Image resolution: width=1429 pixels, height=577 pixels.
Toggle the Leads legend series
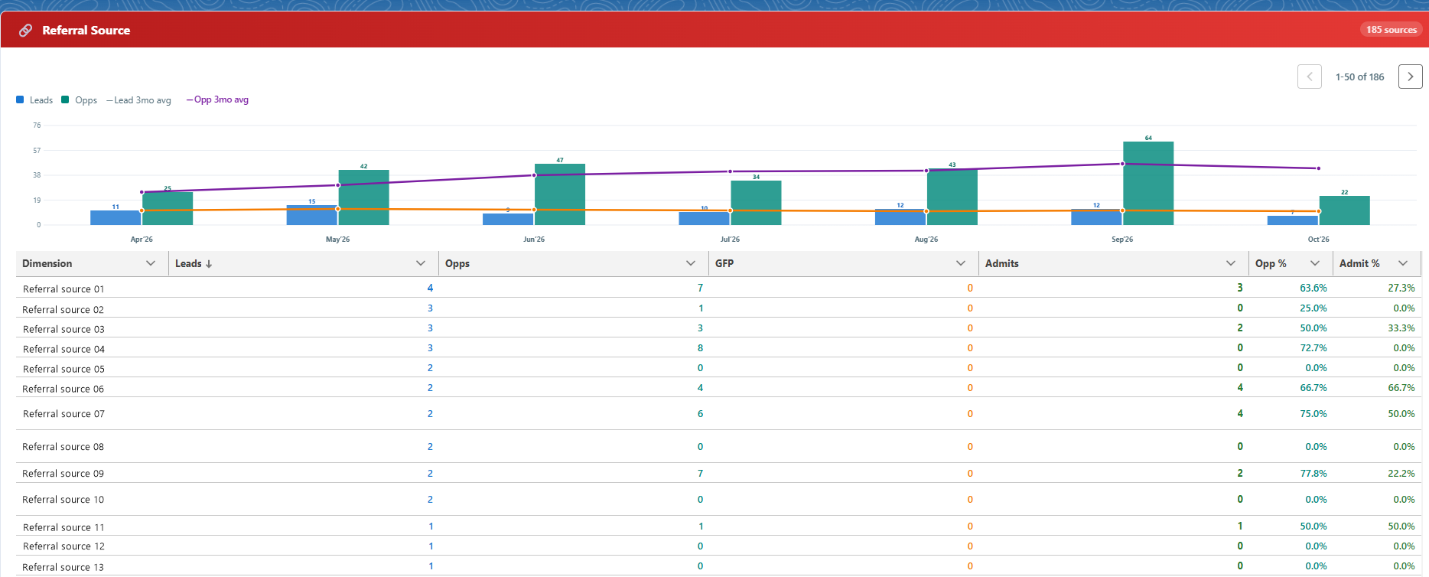[34, 100]
